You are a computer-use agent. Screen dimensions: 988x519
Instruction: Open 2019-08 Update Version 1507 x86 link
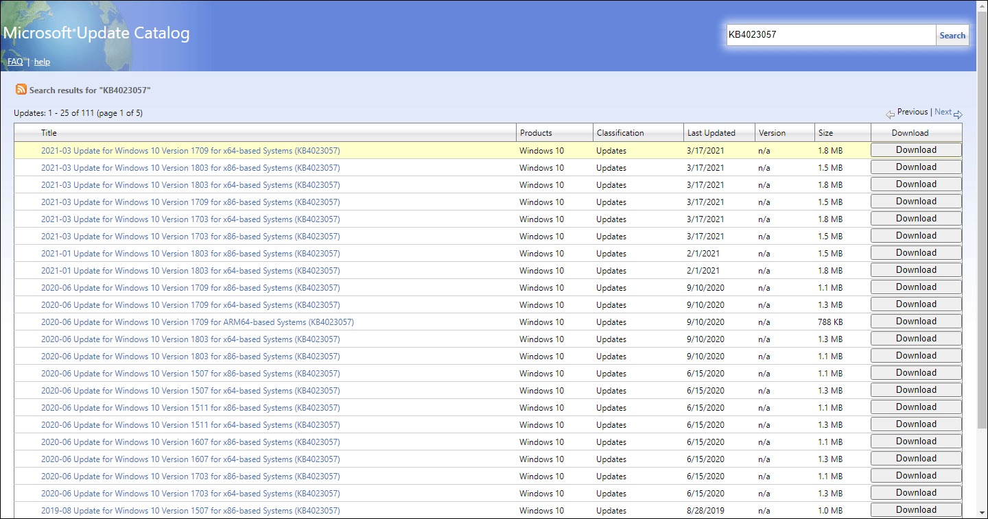pos(190,511)
